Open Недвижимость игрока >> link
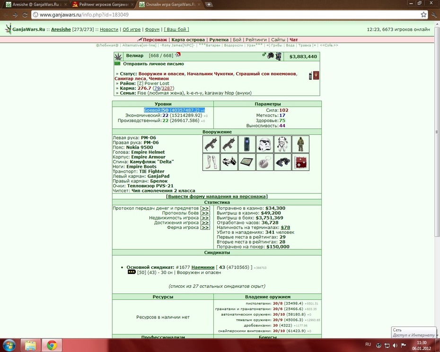440x352 pixels. (205, 218)
